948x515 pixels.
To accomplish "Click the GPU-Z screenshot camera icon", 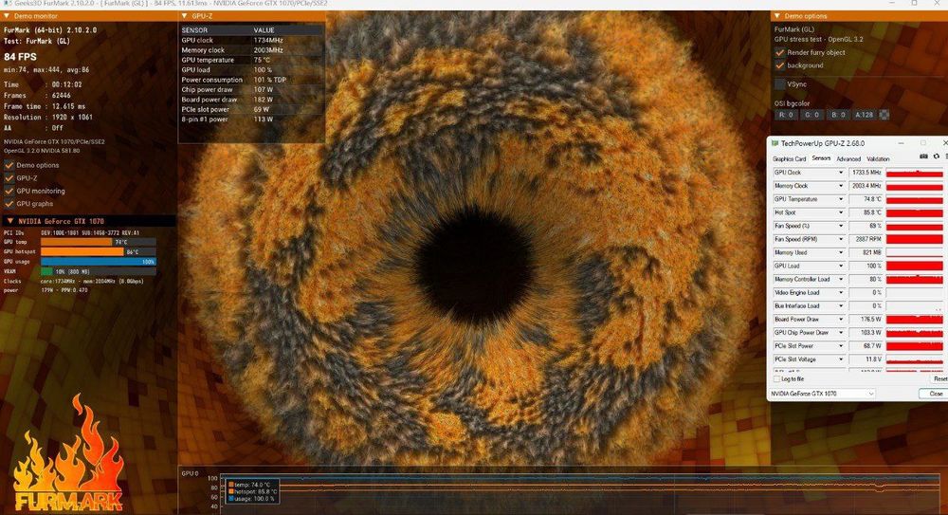I will [x=923, y=156].
